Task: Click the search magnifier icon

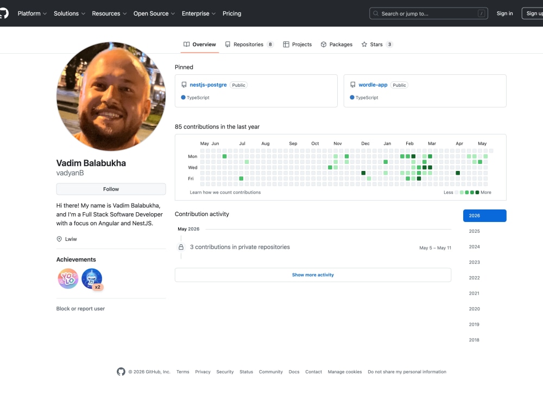Action: [376, 14]
